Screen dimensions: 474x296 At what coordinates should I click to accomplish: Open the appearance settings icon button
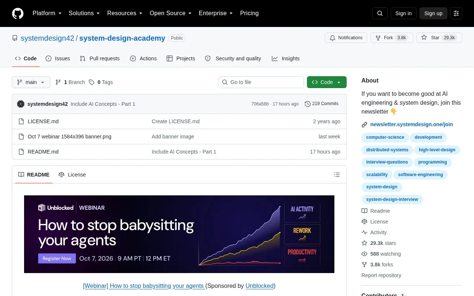pyautogui.click(x=456, y=13)
